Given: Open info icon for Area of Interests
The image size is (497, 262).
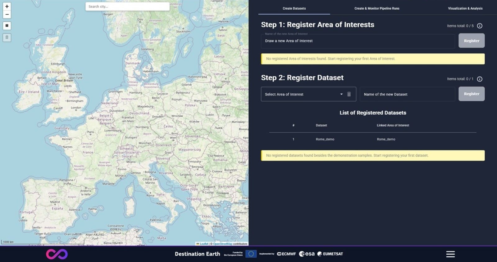Looking at the screenshot, I should 480,26.
